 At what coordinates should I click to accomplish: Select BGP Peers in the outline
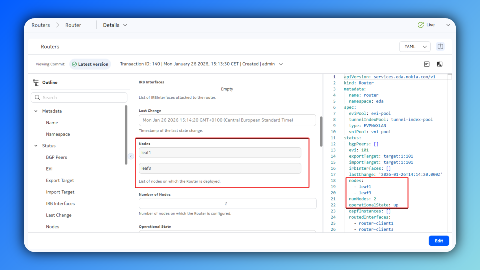click(56, 157)
